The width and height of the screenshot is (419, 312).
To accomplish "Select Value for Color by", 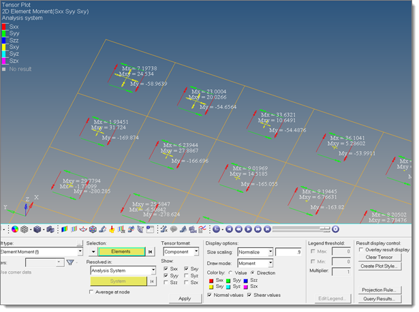I will click(229, 272).
